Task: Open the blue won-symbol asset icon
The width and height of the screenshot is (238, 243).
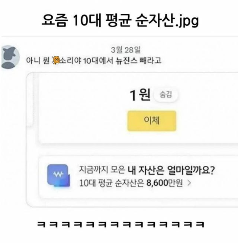Action: [58, 175]
